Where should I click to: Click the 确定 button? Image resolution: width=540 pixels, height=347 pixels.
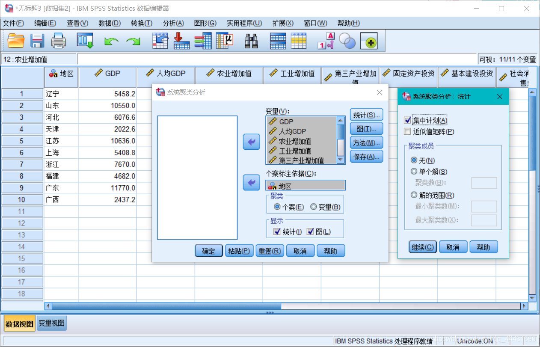point(208,251)
